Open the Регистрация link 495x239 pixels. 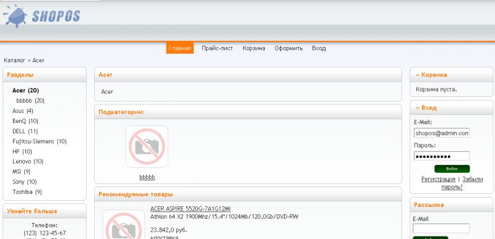pyautogui.click(x=438, y=179)
